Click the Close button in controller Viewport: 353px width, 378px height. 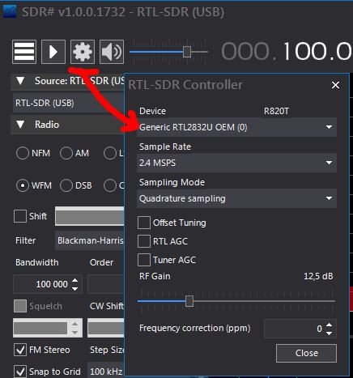click(306, 353)
